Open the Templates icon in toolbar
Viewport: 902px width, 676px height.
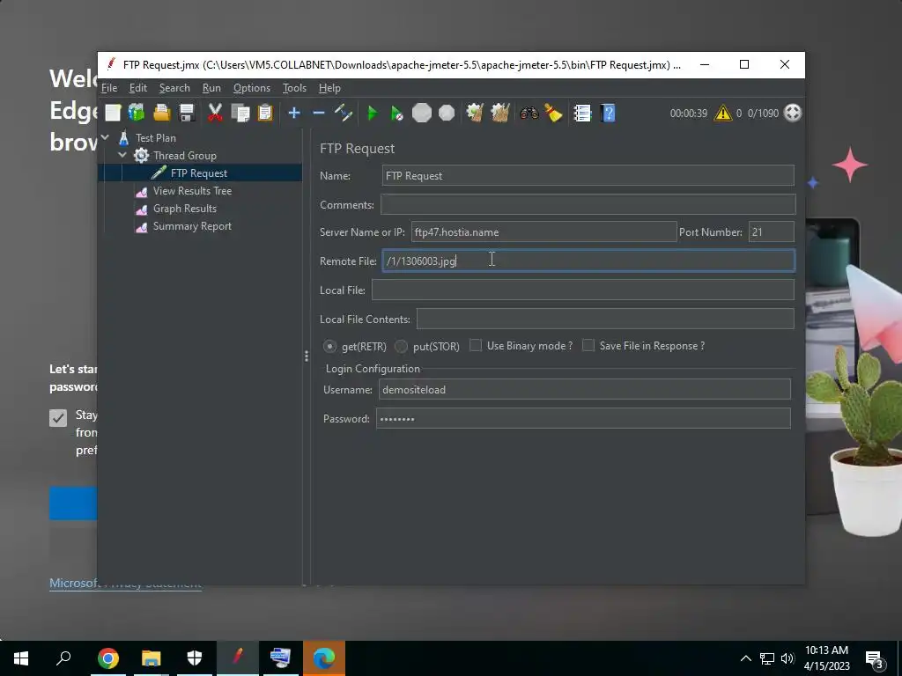(x=137, y=114)
